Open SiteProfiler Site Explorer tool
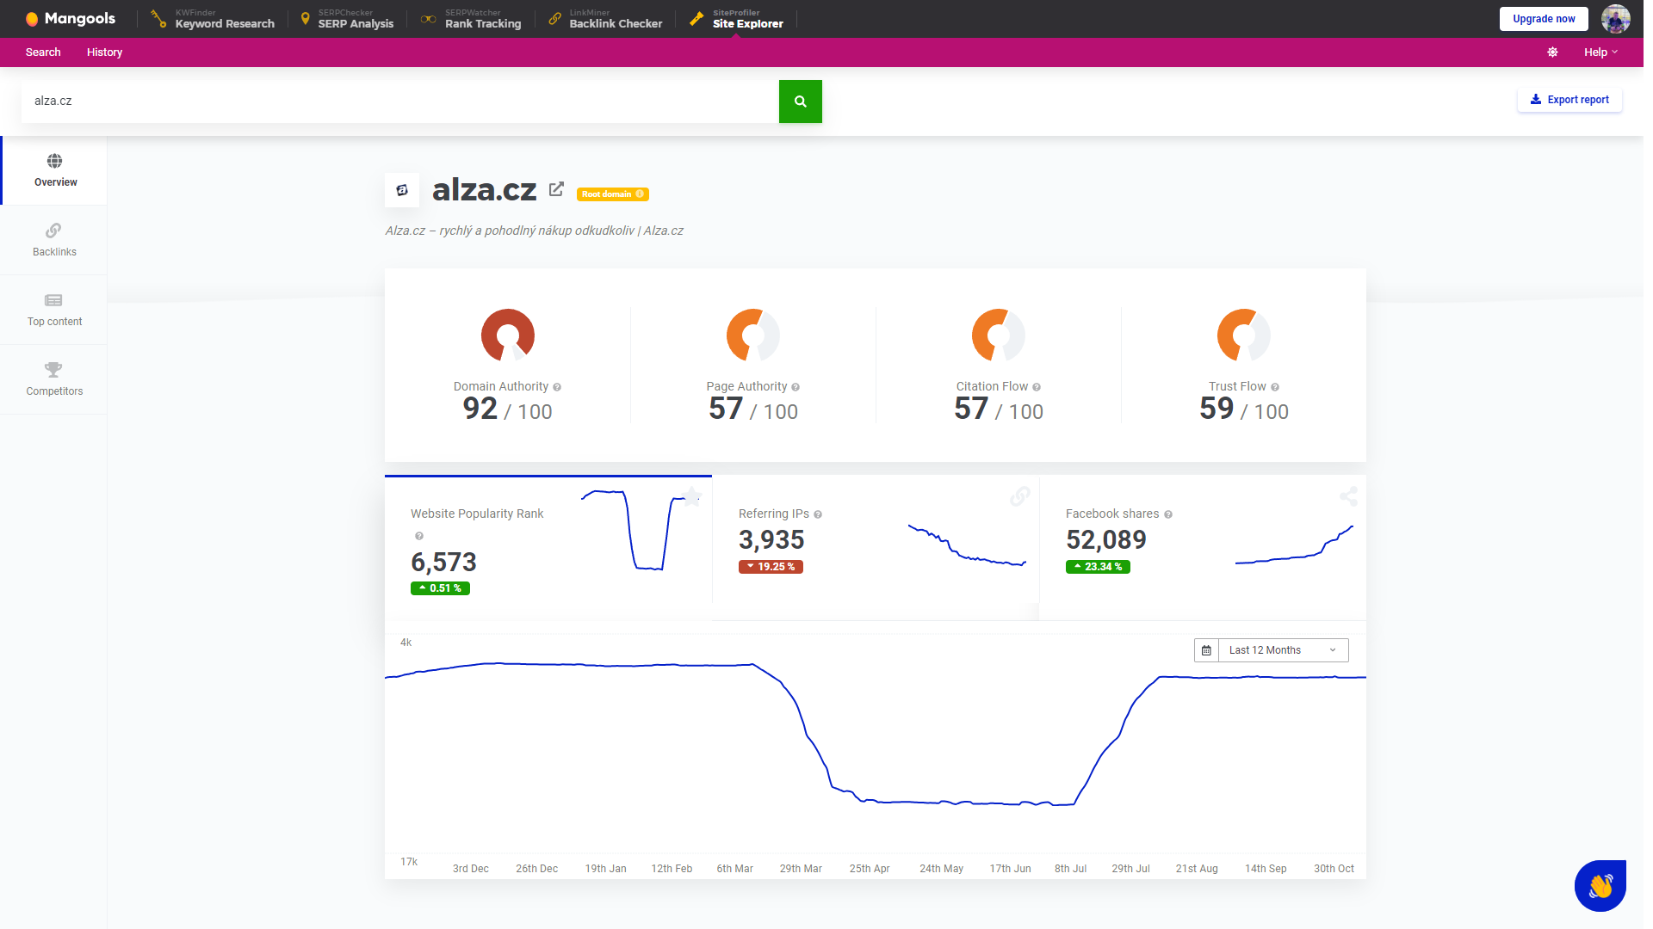Viewport: 1653px width, 929px height. [737, 19]
